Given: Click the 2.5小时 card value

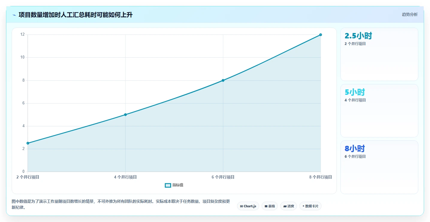Looking at the screenshot, I should coord(358,36).
